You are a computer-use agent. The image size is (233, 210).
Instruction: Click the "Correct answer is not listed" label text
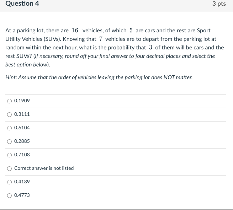click(44, 168)
